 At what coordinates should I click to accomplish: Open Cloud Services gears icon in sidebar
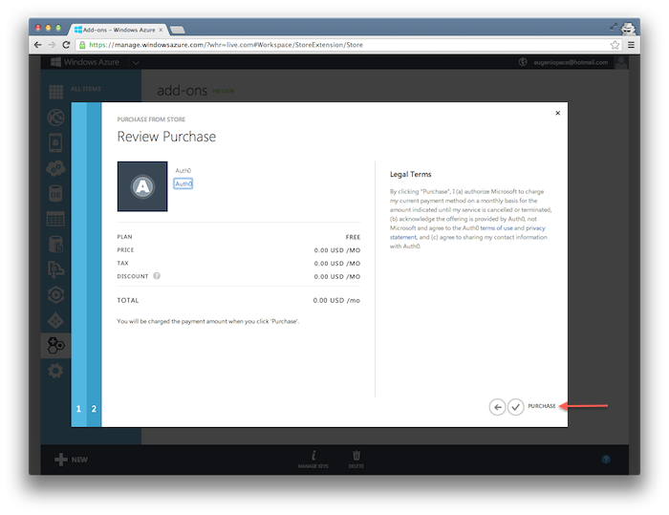[55, 168]
